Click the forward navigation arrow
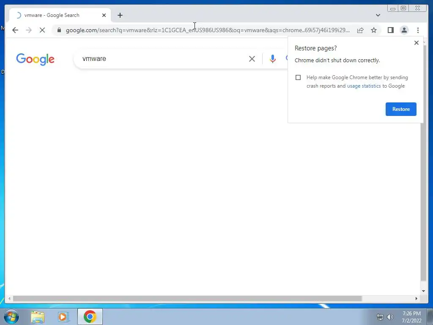The height and width of the screenshot is (325, 433). (29, 30)
